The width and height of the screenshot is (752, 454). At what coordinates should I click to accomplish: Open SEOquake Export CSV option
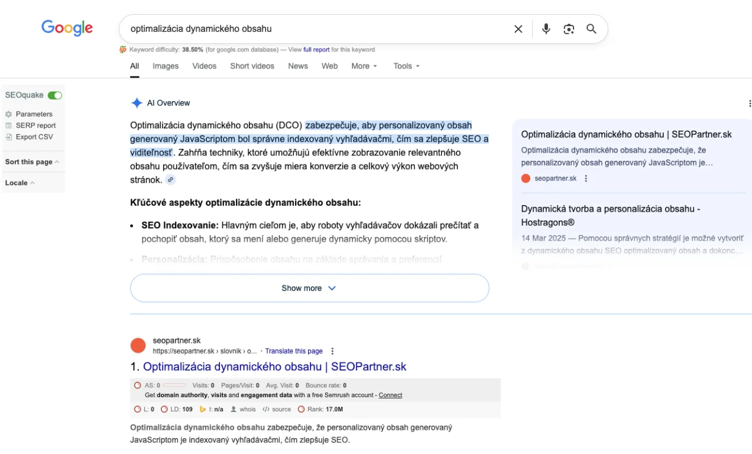coord(34,137)
